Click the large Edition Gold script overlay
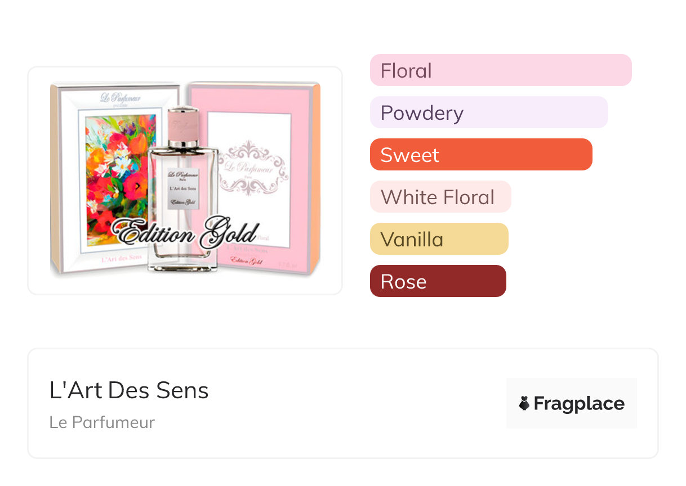686x486 pixels. pyautogui.click(x=185, y=231)
